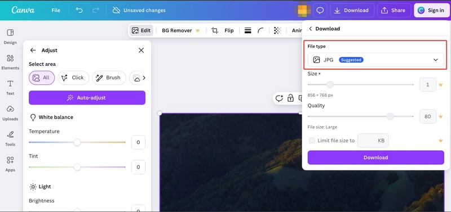451x212 pixels.
Task: Click the crown icon beside Limit file size
Action: (x=441, y=141)
